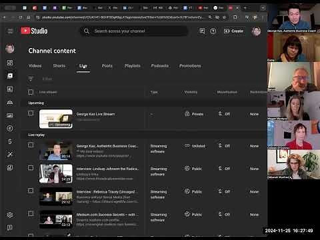Open the Content sidebar icon

point(10,76)
